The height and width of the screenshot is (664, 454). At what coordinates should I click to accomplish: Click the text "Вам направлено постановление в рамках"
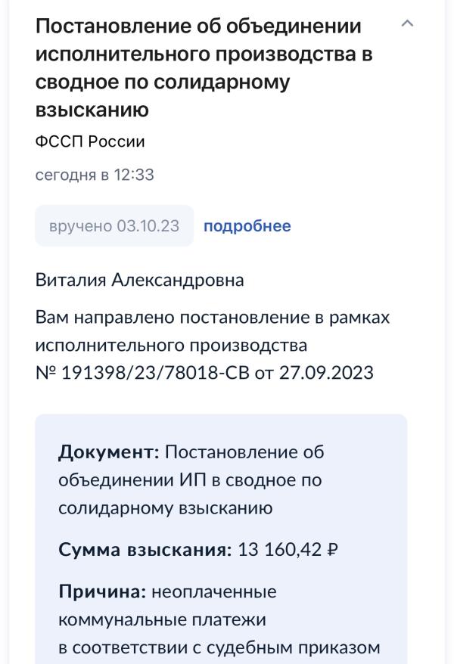(213, 318)
